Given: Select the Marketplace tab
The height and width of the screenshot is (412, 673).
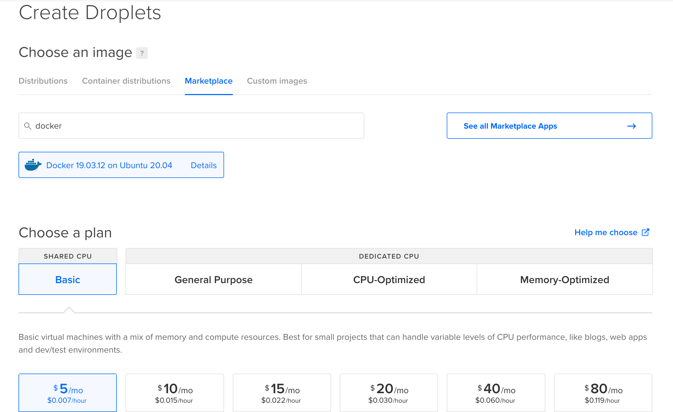Looking at the screenshot, I should 208,81.
